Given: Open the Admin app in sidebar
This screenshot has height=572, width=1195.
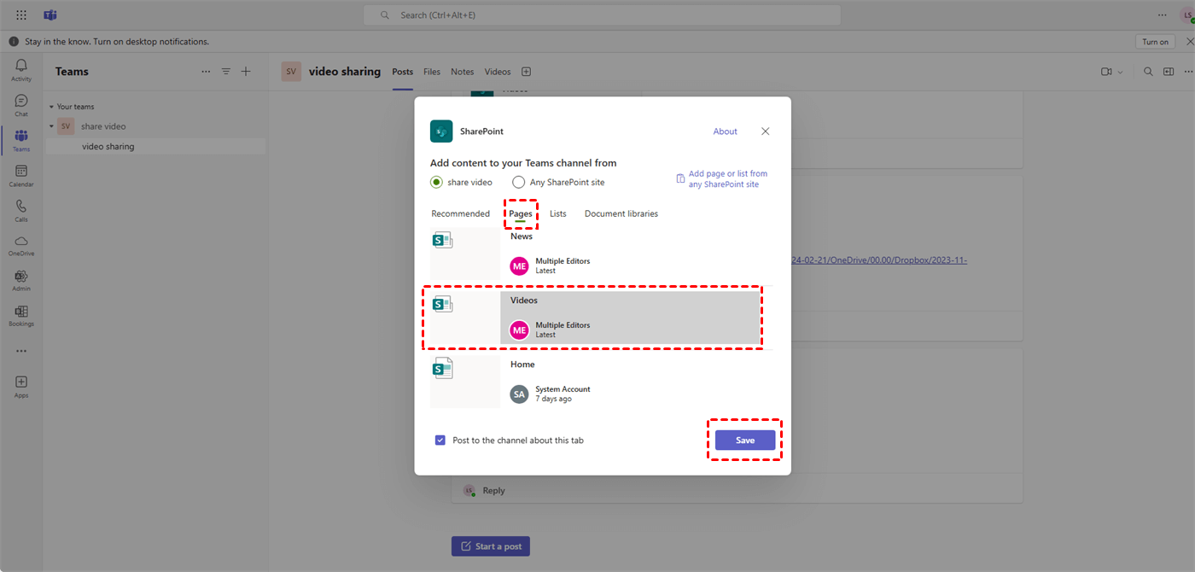Looking at the screenshot, I should click(21, 281).
